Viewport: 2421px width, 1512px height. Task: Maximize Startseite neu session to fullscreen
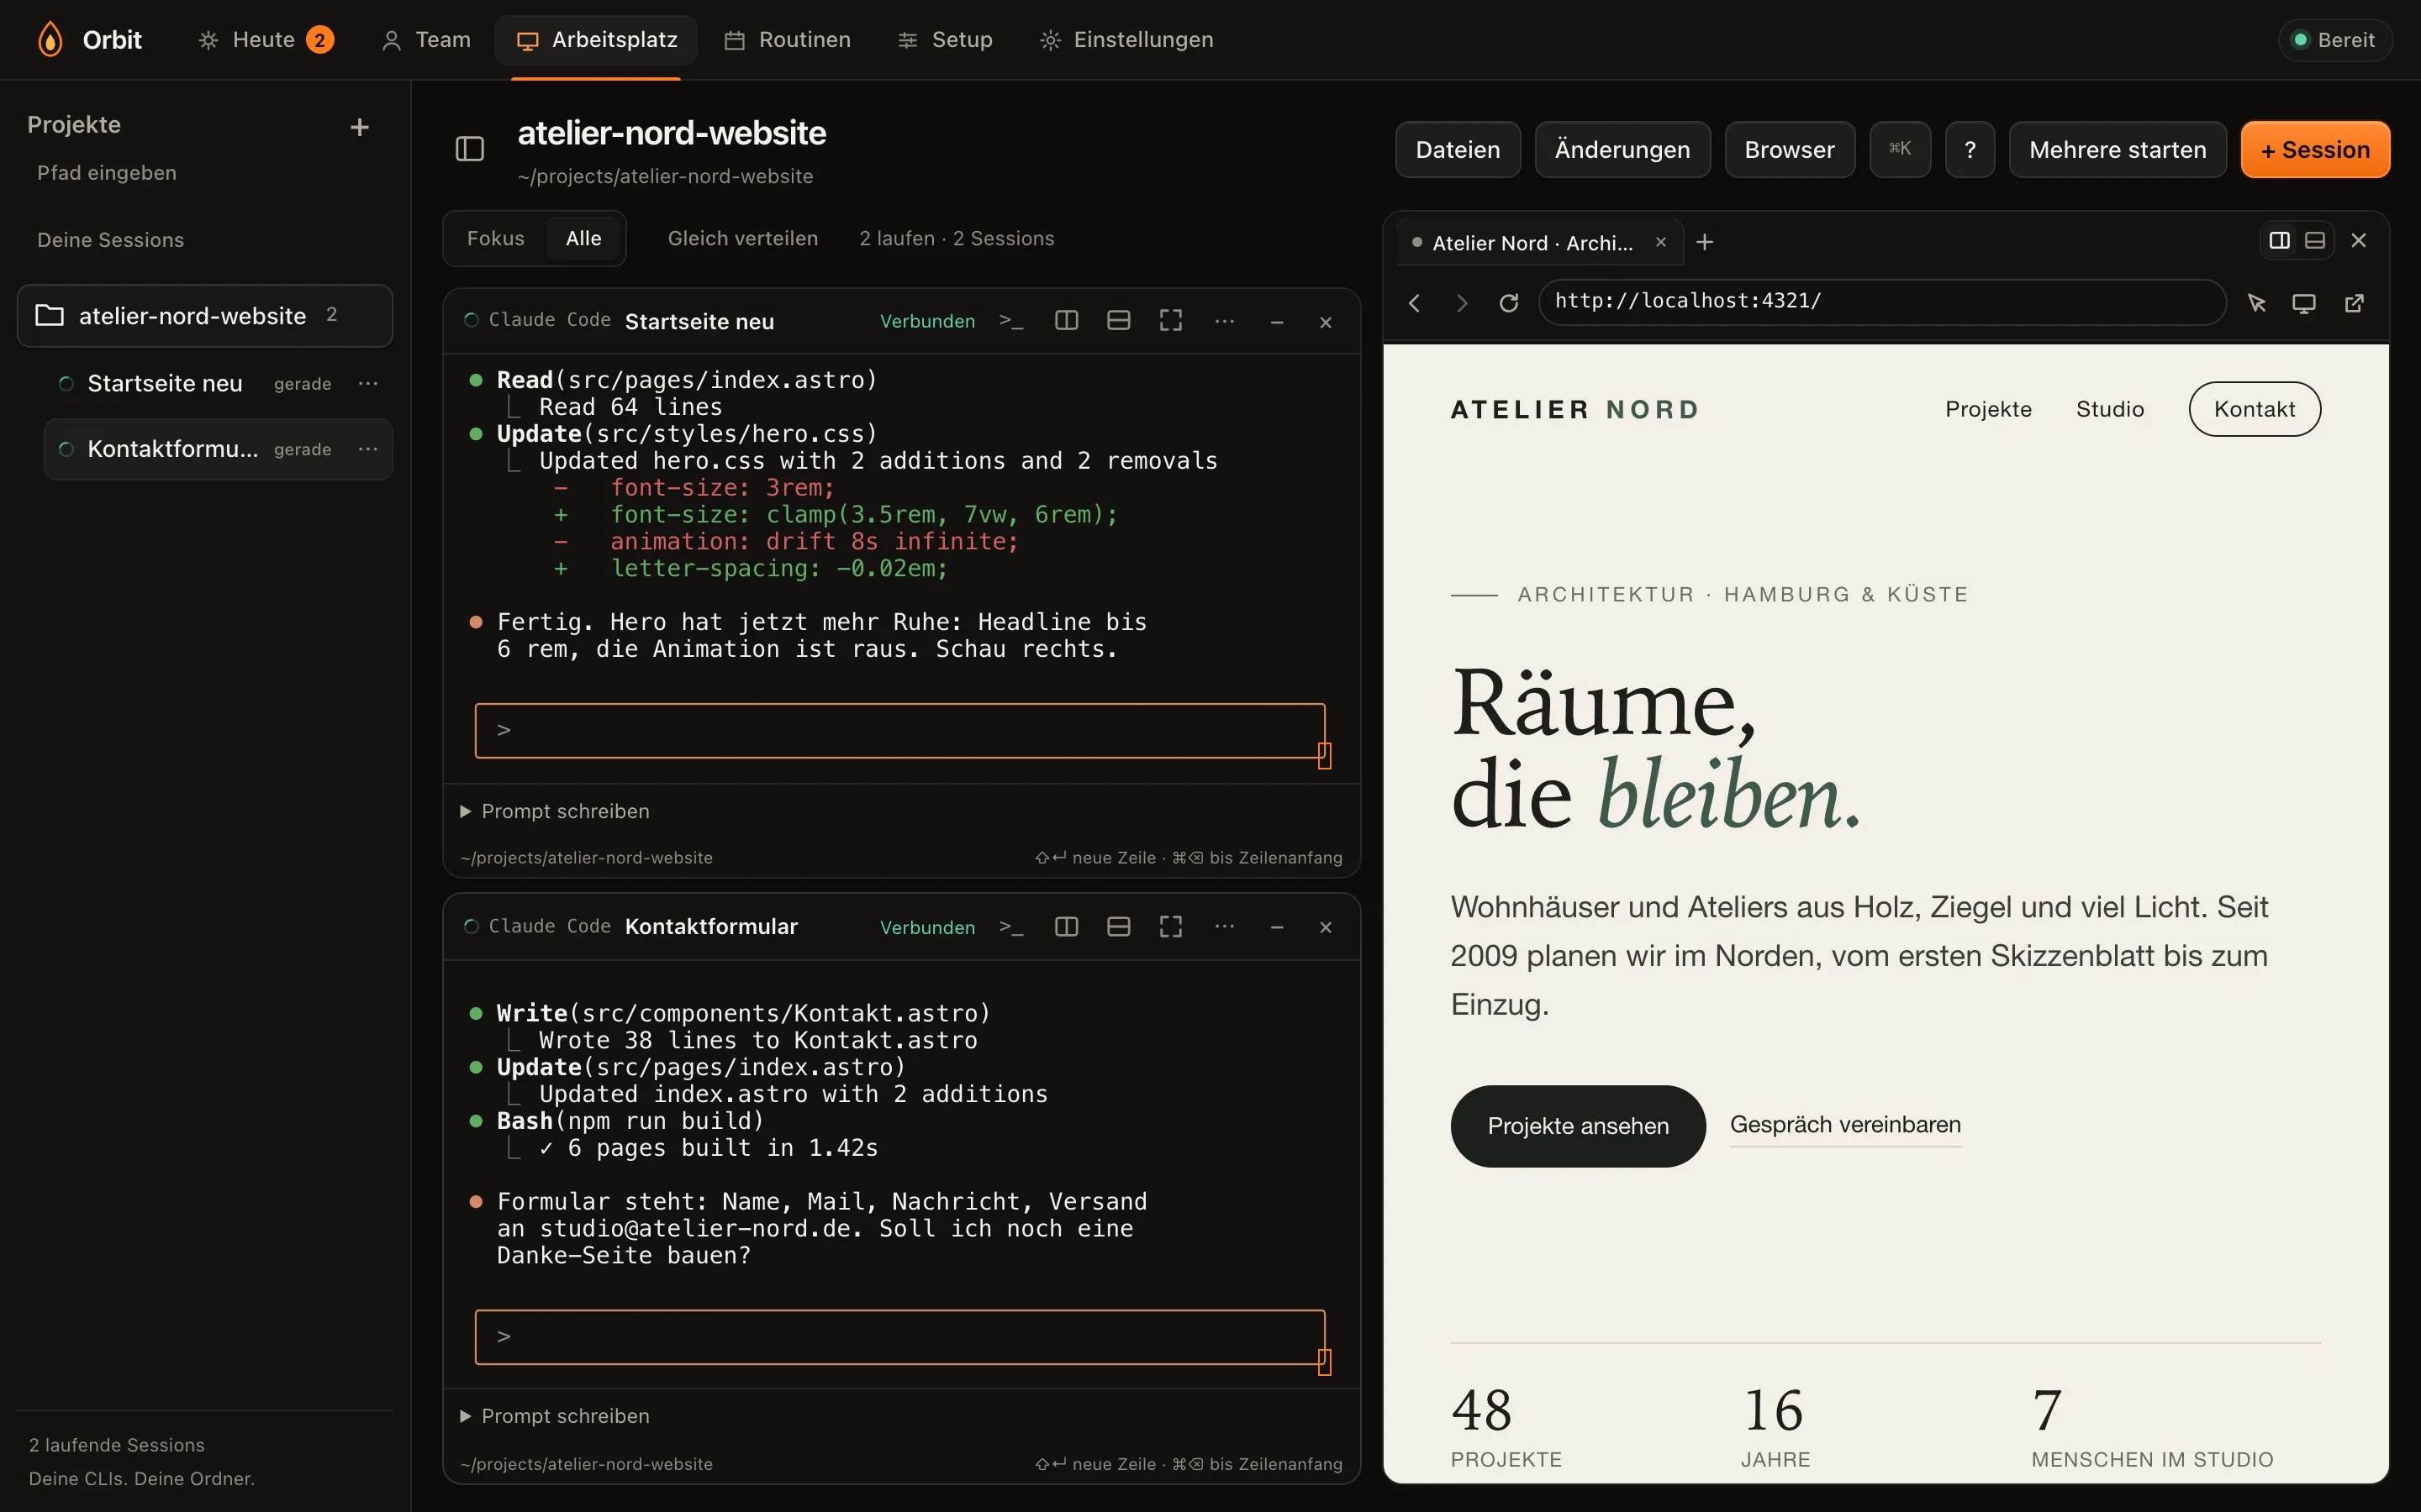1170,320
